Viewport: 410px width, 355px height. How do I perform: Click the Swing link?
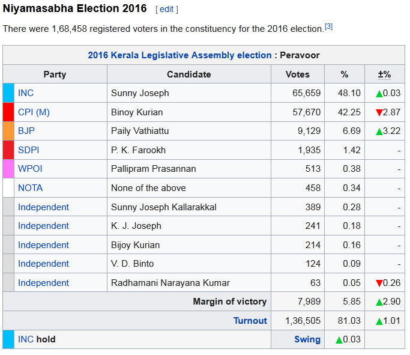(x=307, y=339)
